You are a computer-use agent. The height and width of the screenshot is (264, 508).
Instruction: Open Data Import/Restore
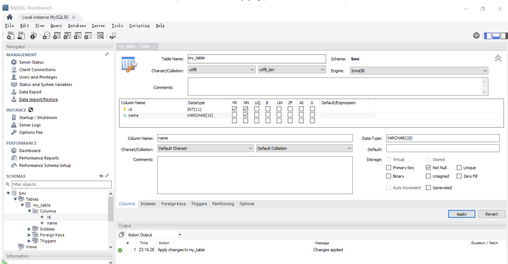tap(38, 100)
